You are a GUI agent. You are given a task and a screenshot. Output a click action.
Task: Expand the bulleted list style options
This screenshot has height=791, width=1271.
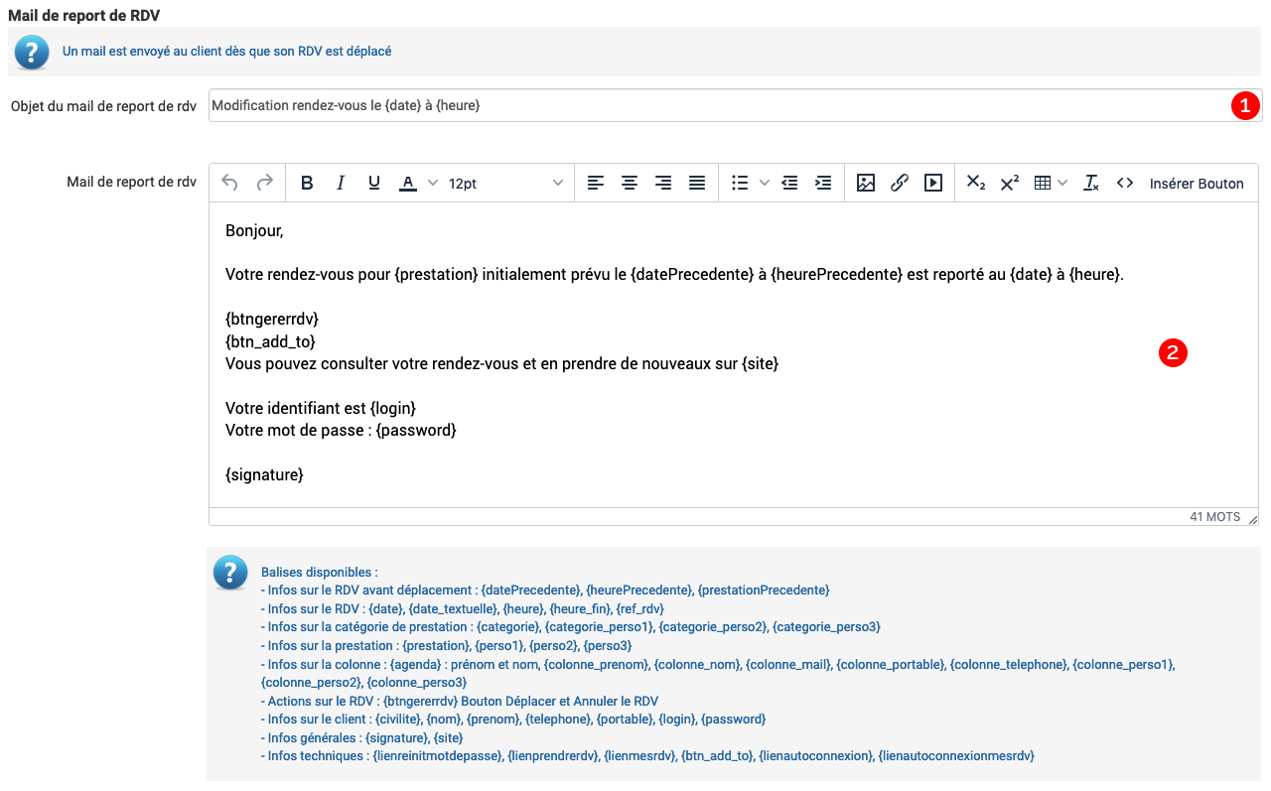(x=764, y=183)
